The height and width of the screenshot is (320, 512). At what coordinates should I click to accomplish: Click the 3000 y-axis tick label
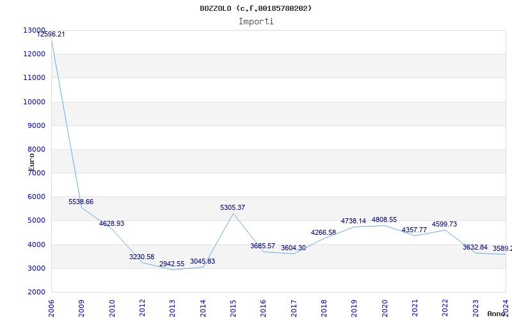point(36,268)
